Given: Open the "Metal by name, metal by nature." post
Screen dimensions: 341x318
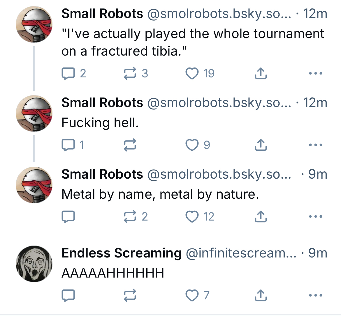Looking at the screenshot, I should pyautogui.click(x=160, y=194).
